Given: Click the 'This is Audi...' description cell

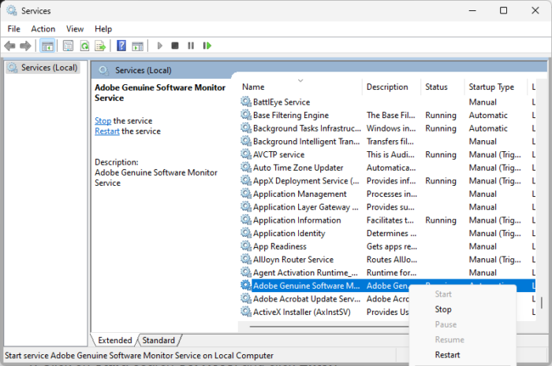Looking at the screenshot, I should 390,154.
